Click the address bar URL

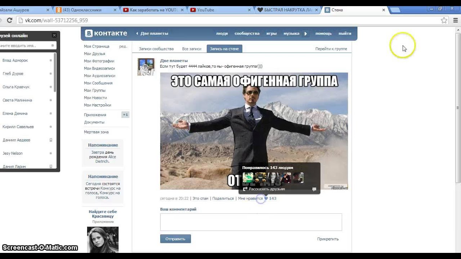point(56,21)
